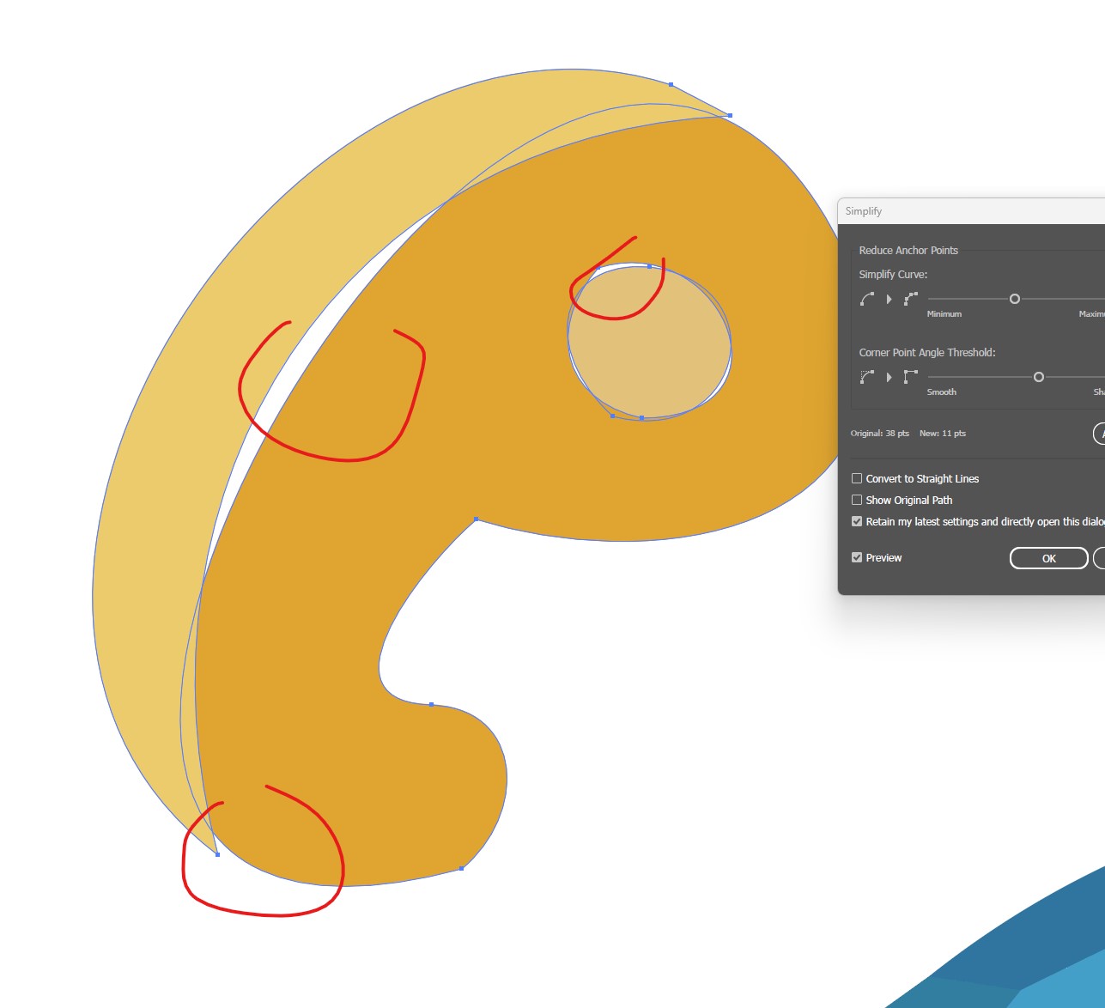Select the smooth corner threshold icon
The height and width of the screenshot is (1008, 1105).
(x=865, y=377)
